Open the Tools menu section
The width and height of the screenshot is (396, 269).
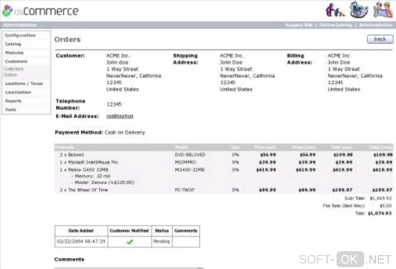click(10, 110)
